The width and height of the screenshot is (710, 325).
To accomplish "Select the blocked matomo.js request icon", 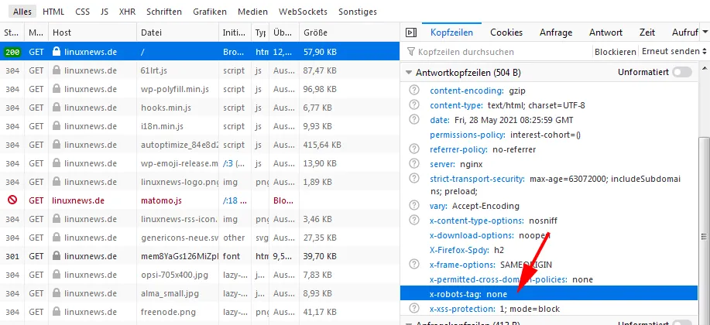I will [12, 200].
